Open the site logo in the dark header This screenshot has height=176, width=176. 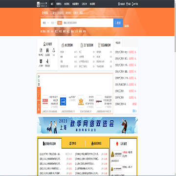(43, 4)
